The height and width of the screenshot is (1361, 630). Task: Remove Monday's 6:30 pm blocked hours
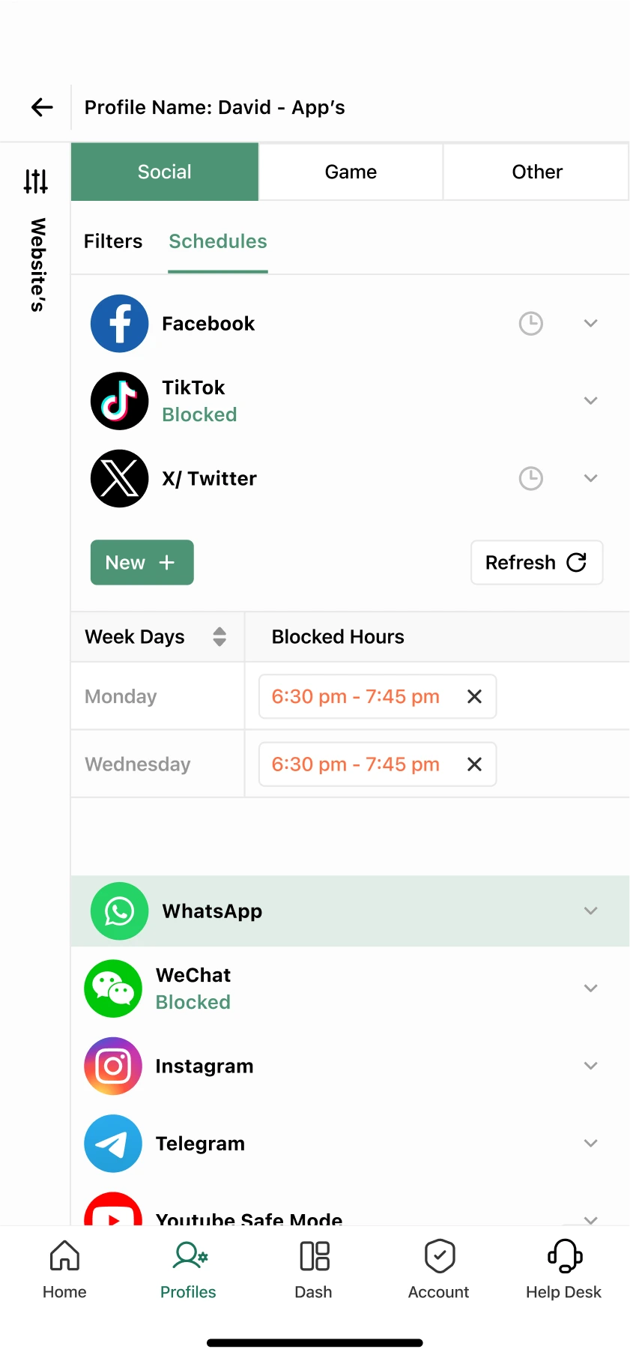click(474, 697)
